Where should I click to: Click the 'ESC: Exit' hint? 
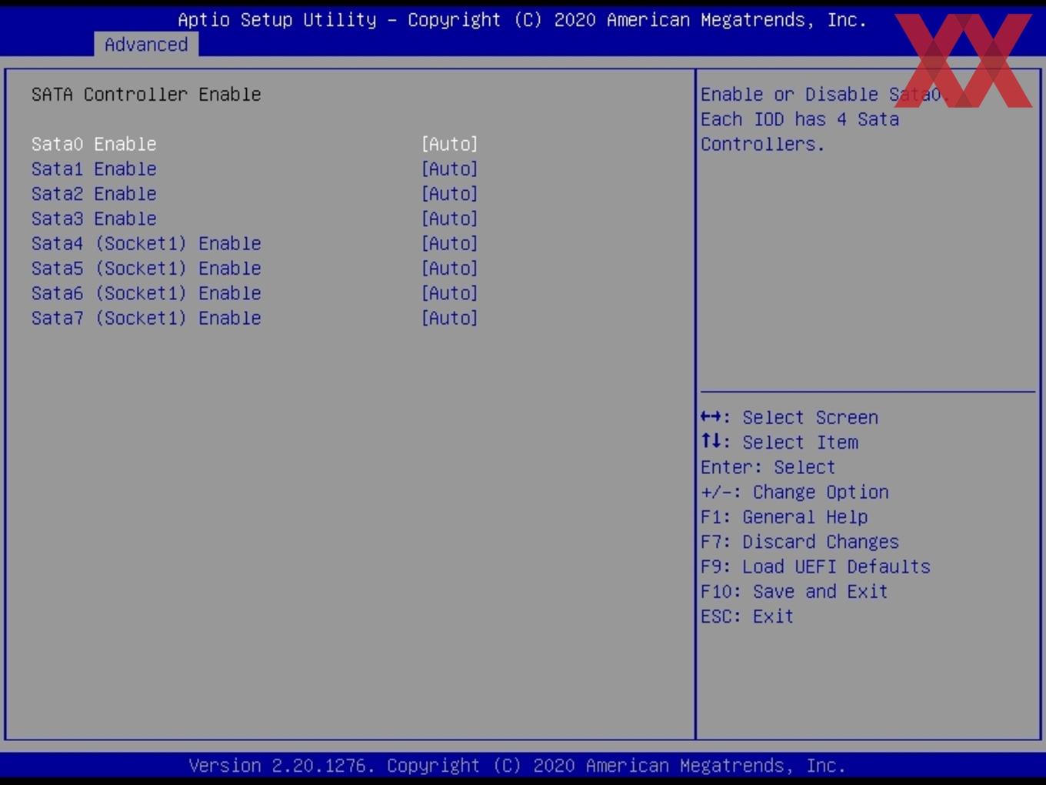(747, 616)
